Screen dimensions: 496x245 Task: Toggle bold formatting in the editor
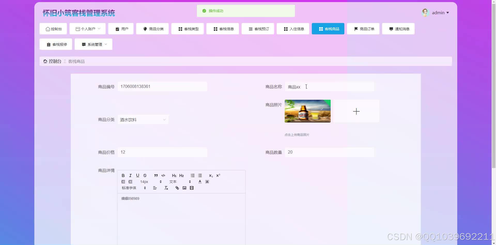click(123, 175)
